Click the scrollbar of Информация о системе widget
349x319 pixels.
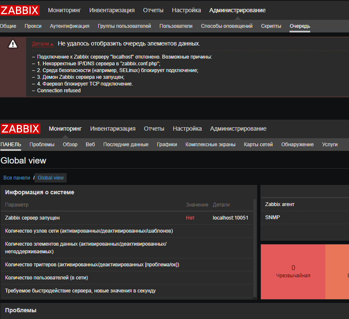click(x=255, y=248)
